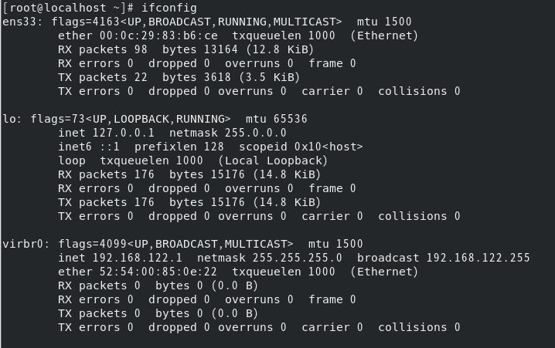Click the Local Loopback label

(x=273, y=160)
